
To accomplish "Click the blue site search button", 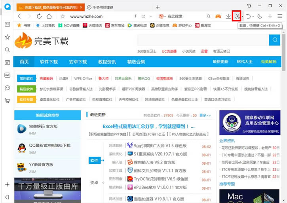I will (x=275, y=40).
